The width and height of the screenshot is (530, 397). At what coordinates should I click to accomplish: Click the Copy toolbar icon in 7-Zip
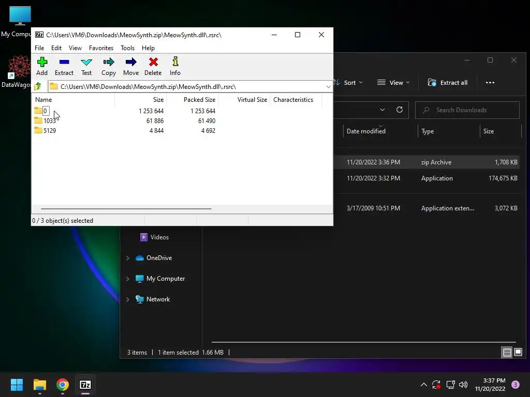coord(109,66)
